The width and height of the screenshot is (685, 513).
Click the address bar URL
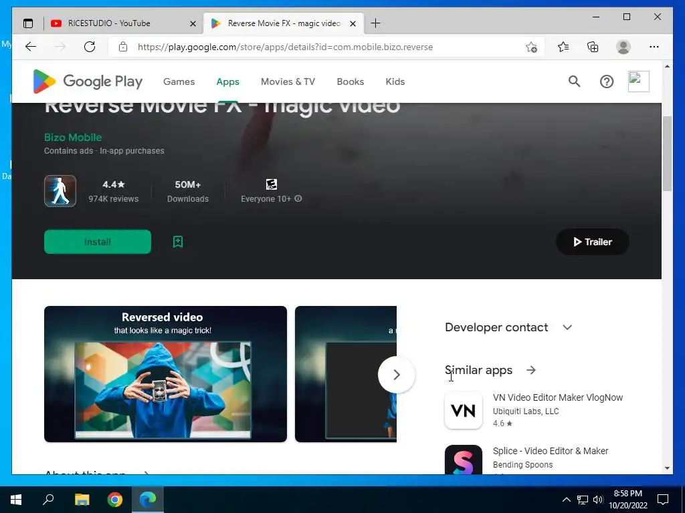click(285, 47)
